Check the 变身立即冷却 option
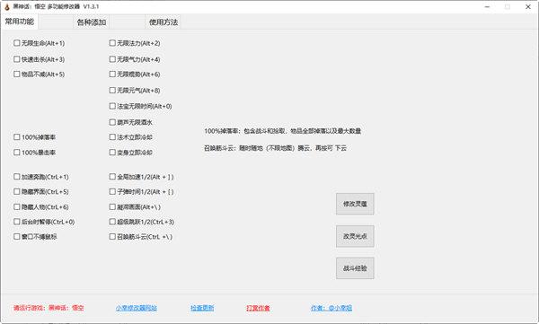The image size is (539, 324). pos(112,152)
